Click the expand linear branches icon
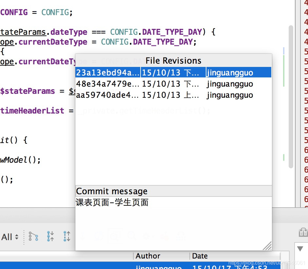This screenshot has height=269, width=308. (67, 236)
